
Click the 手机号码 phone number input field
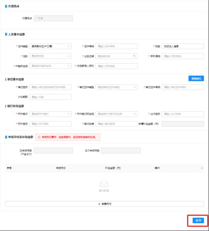183,56
